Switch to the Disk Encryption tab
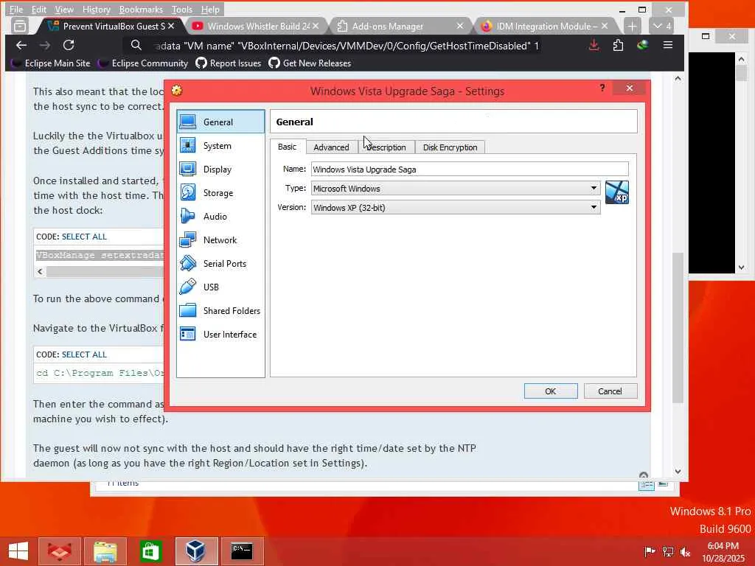The height and width of the screenshot is (566, 755). tap(450, 147)
